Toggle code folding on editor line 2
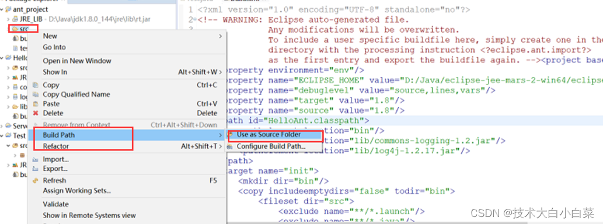603x224 pixels. point(195,19)
